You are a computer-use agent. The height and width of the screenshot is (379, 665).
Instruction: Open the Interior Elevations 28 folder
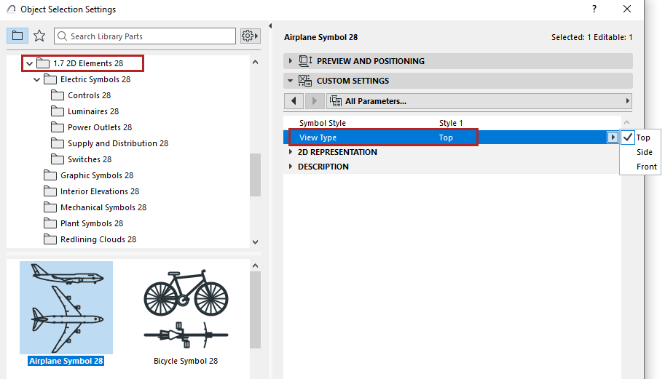pos(100,191)
